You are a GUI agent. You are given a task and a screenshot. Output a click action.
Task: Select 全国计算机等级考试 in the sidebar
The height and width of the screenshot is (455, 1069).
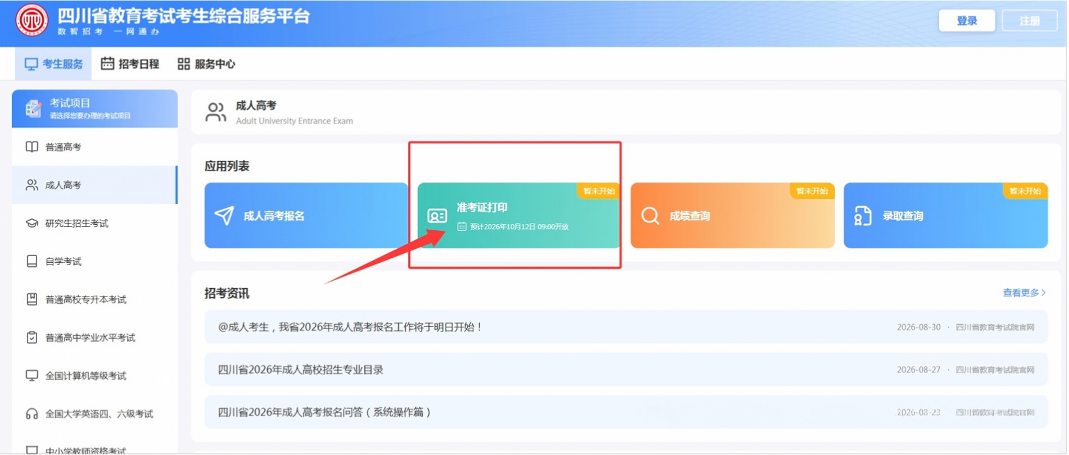click(94, 375)
